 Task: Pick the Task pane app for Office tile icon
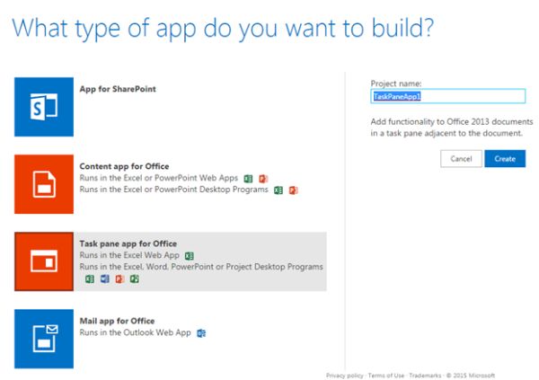[44, 261]
